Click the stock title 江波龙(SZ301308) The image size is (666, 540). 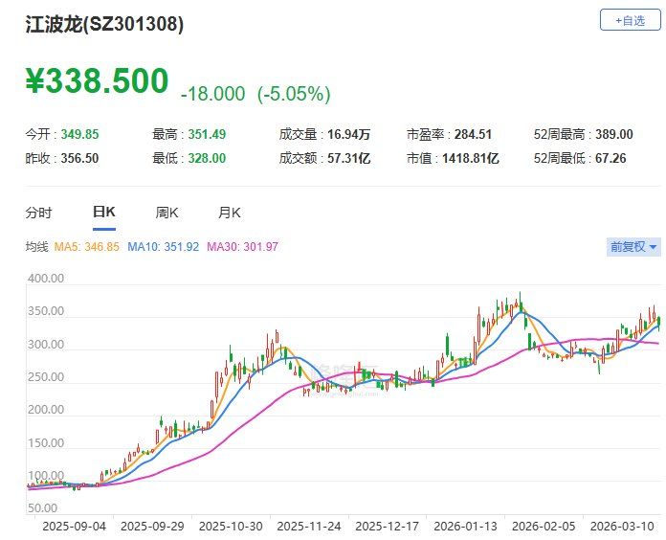tap(104, 24)
